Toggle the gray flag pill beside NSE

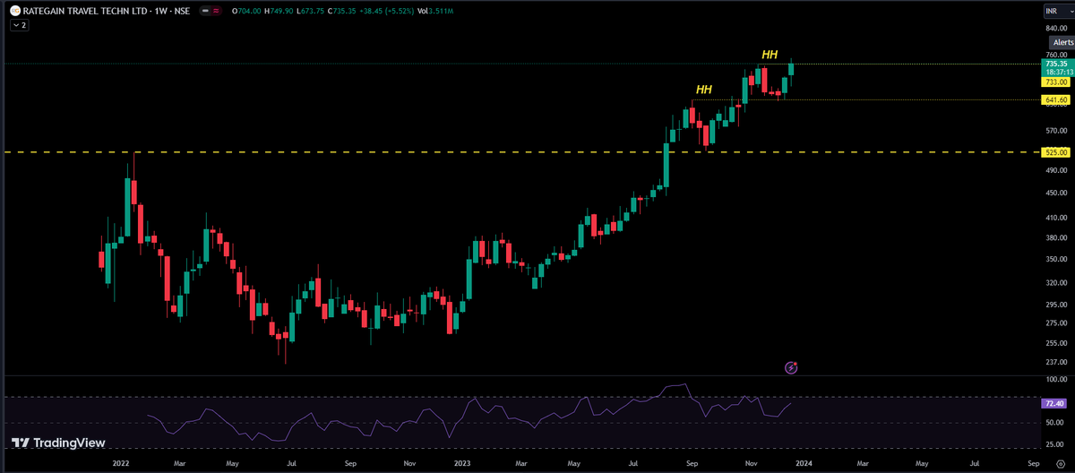[x=205, y=12]
